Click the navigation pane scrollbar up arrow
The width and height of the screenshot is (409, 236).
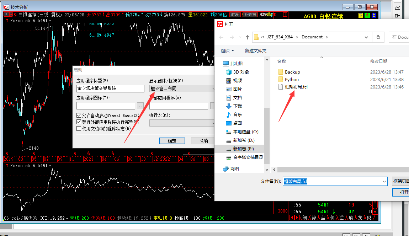click(x=267, y=60)
